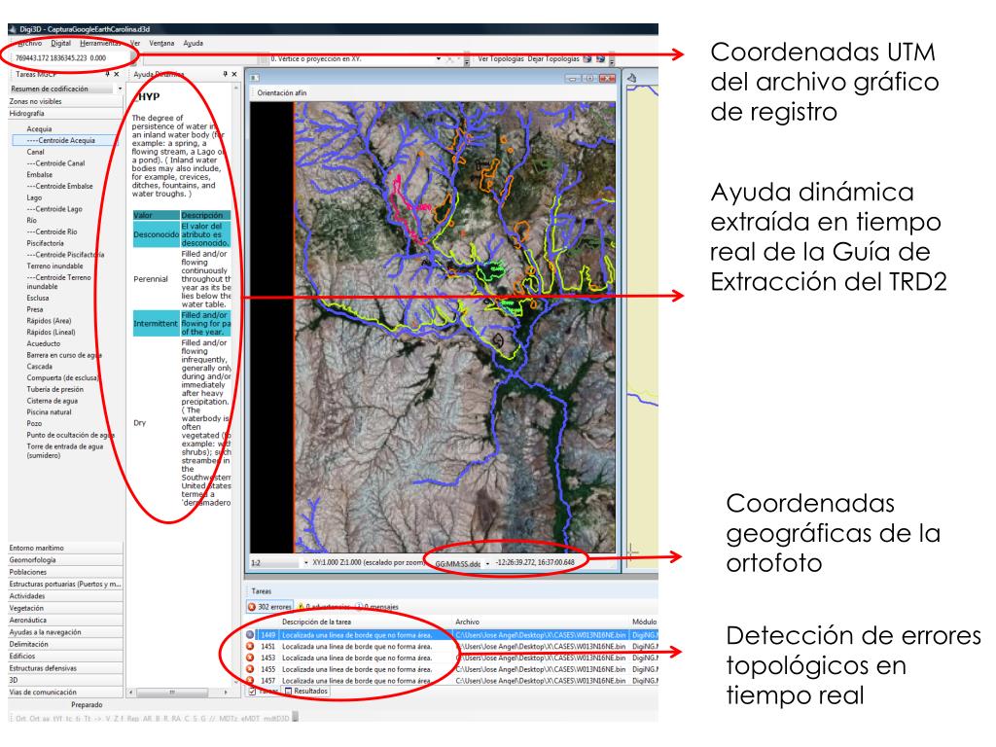Toggle the 0 advertencias filter
996x747 pixels.
pyautogui.click(x=323, y=607)
